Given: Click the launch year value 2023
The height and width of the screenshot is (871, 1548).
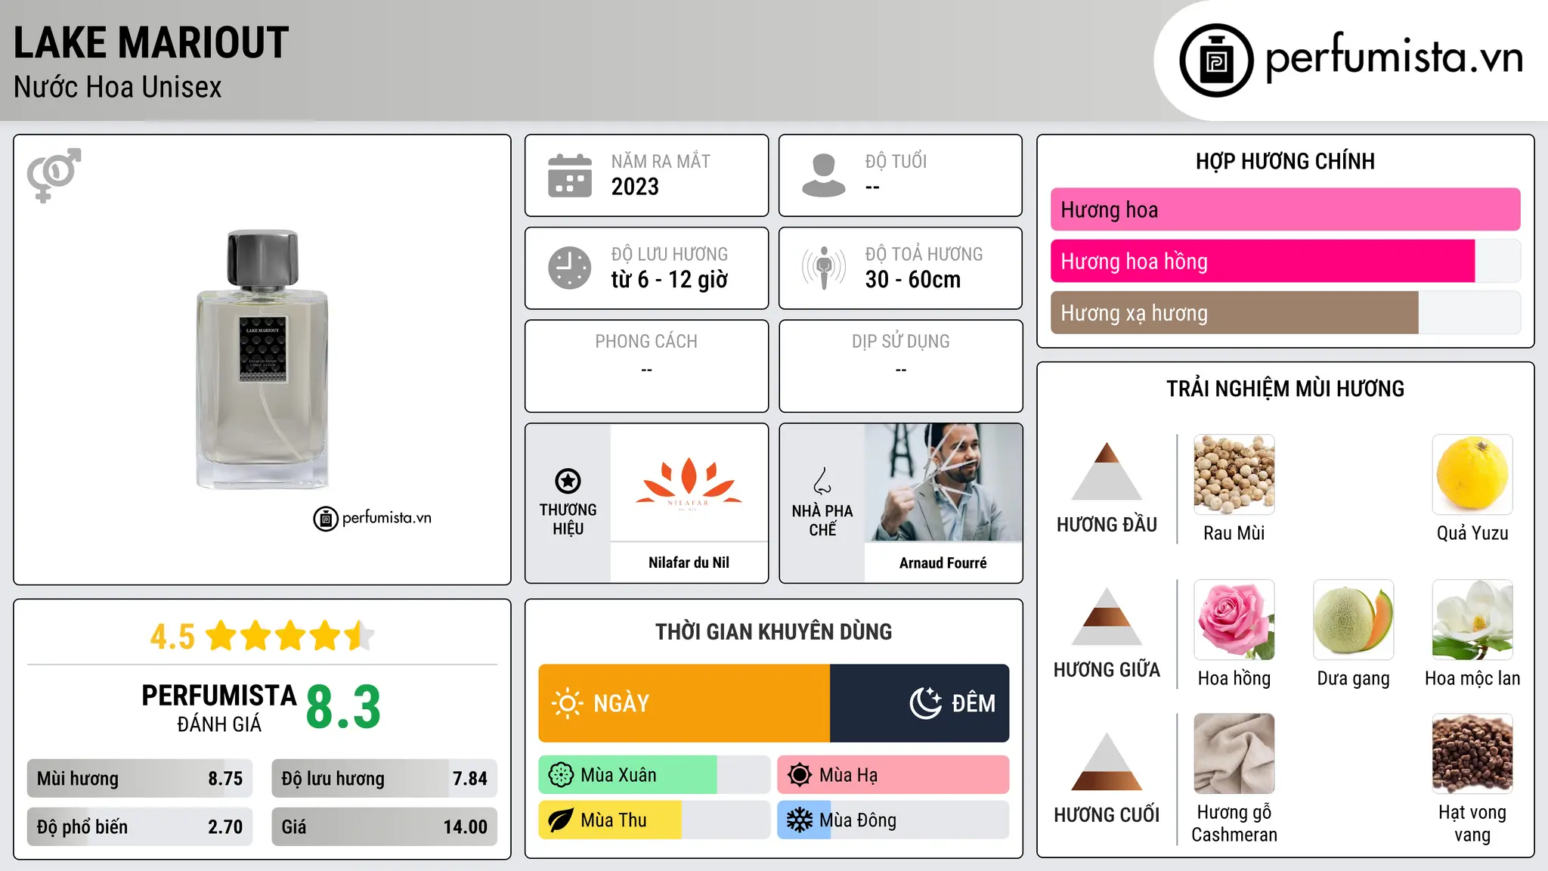Looking at the screenshot, I should click(x=635, y=187).
